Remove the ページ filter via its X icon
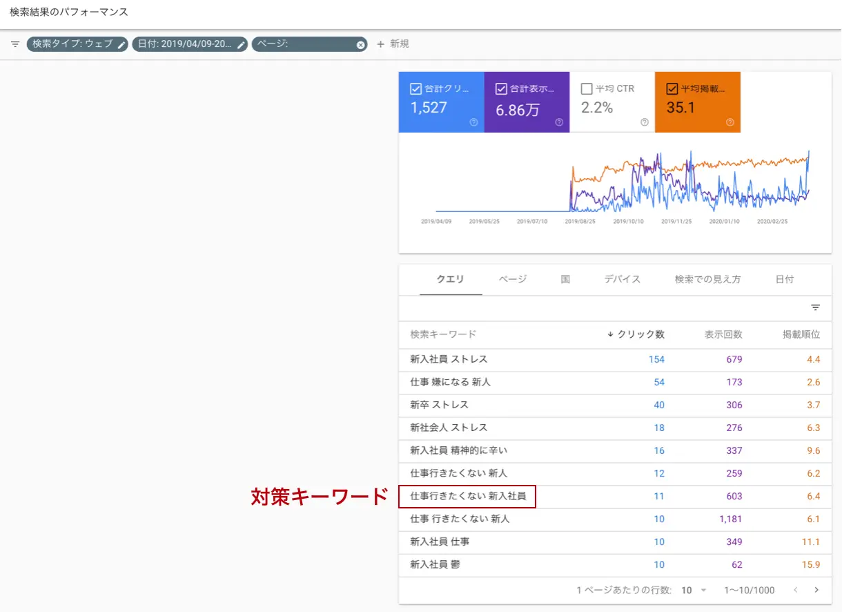This screenshot has height=612, width=842. [x=360, y=44]
